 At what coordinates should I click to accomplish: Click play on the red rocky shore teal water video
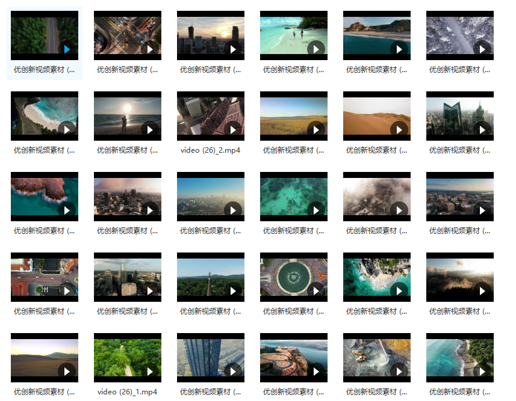click(67, 210)
